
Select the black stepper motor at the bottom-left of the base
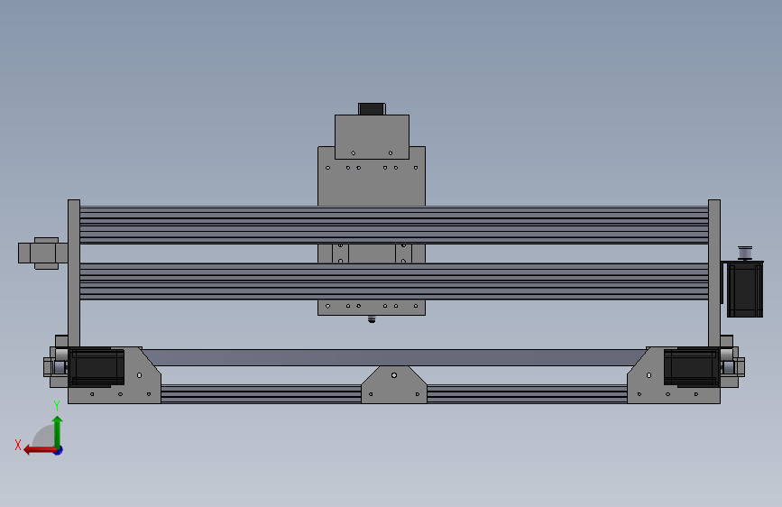coord(97,367)
